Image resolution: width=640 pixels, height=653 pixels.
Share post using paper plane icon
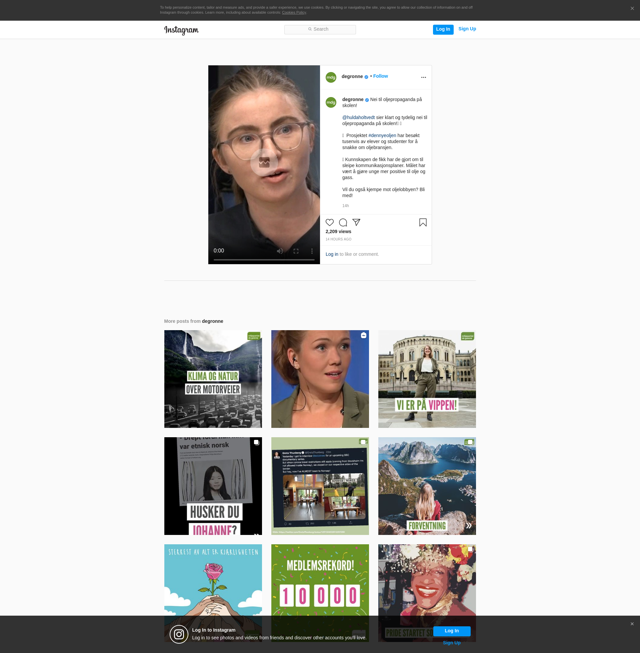pos(356,222)
